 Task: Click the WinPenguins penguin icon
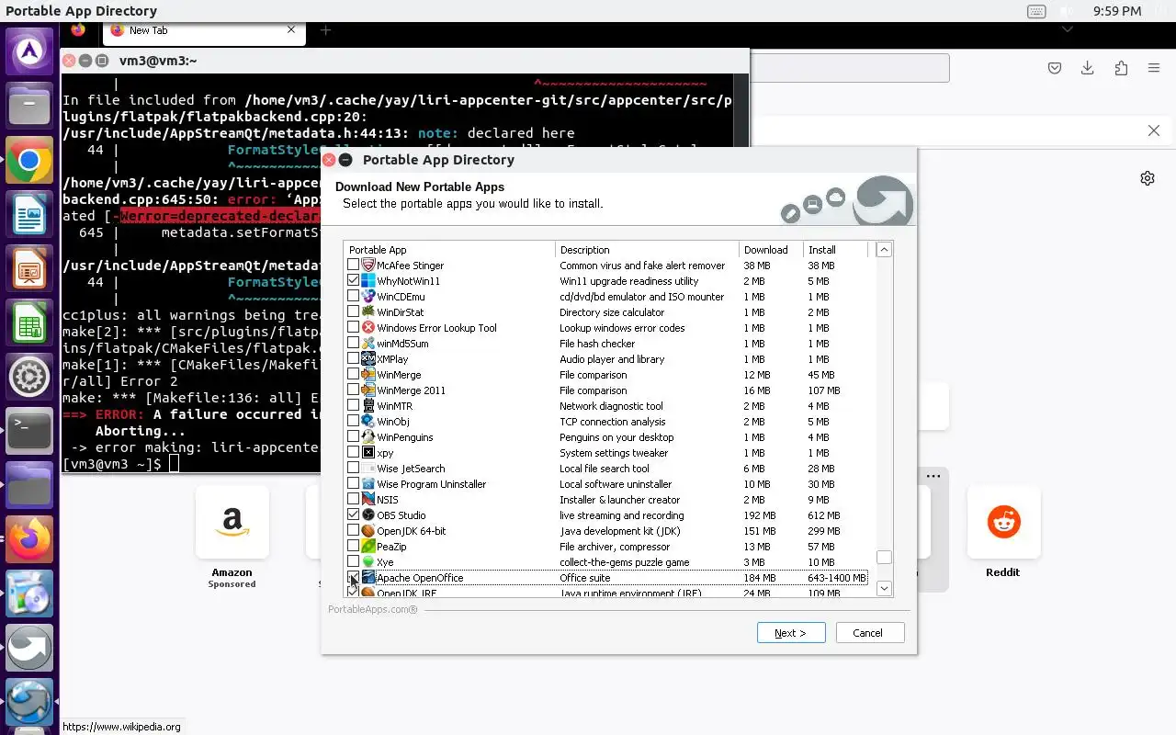(x=368, y=437)
